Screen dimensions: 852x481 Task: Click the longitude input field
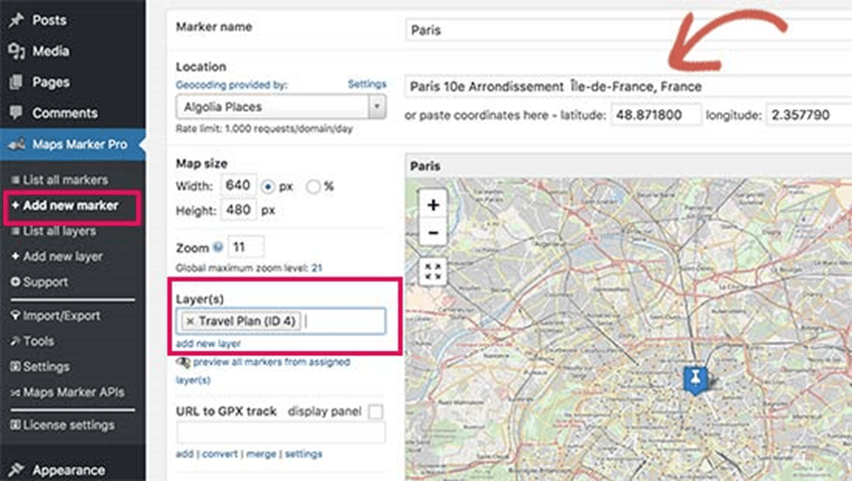tap(809, 115)
